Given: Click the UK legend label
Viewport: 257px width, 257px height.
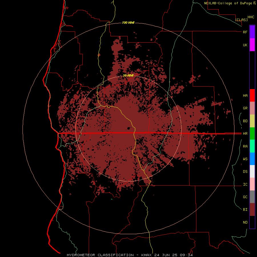Looking at the screenshot, I should 245,45.
